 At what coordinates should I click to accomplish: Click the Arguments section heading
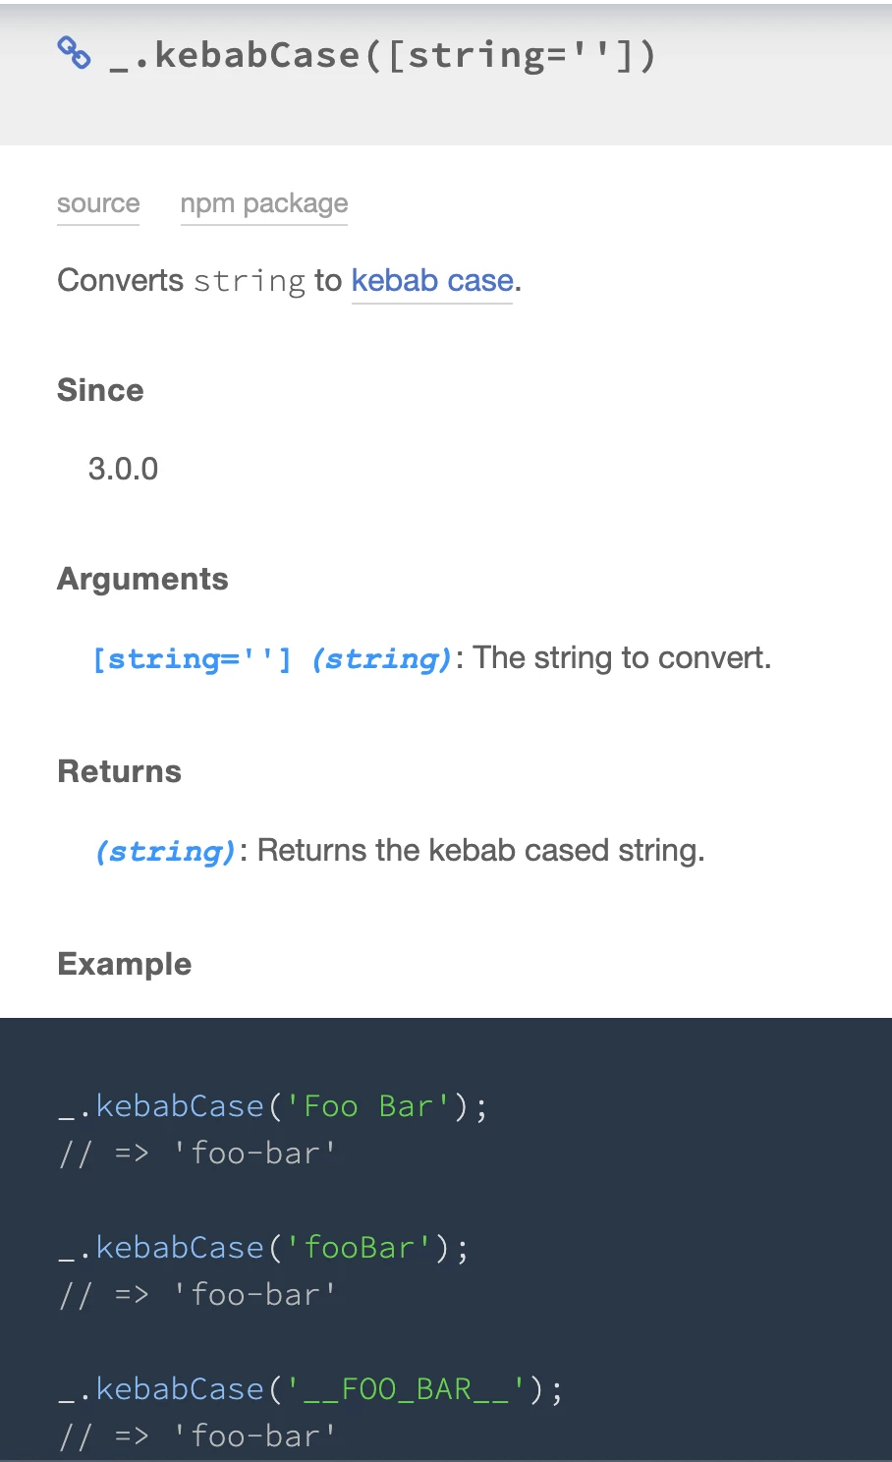point(142,579)
